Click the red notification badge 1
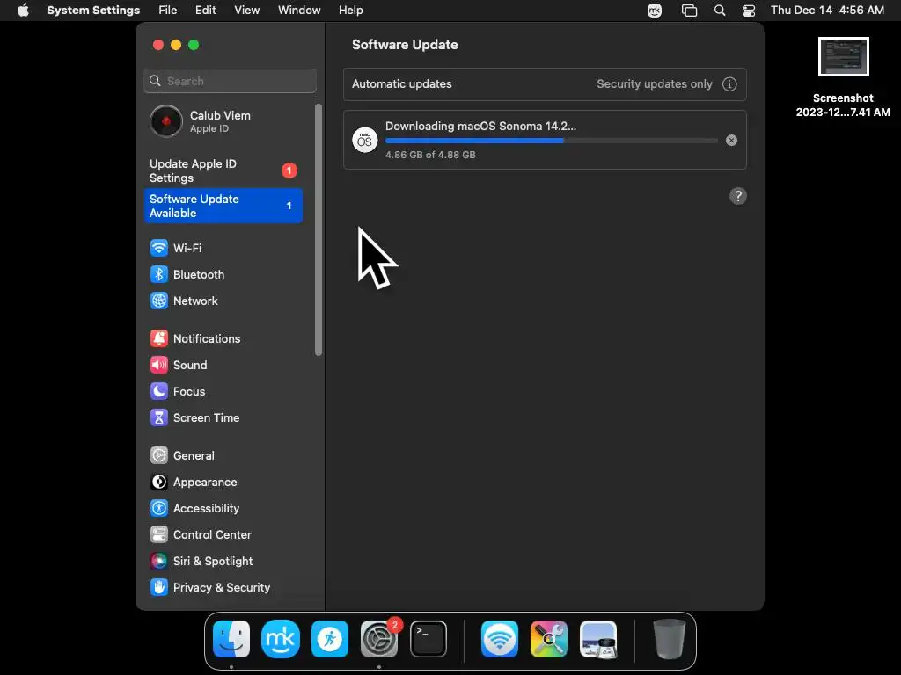Screen dimensions: 901x675 [x=289, y=171]
